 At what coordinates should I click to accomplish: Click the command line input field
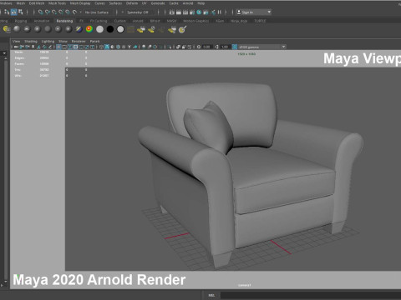(x=311, y=295)
